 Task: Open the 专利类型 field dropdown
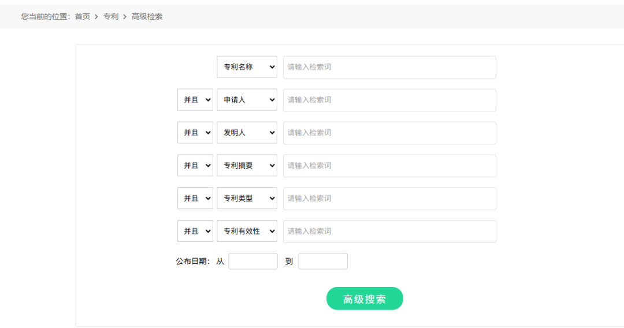[247, 199]
